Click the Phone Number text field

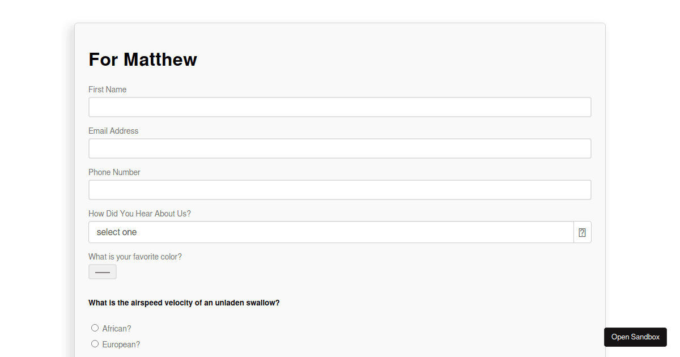340,189
